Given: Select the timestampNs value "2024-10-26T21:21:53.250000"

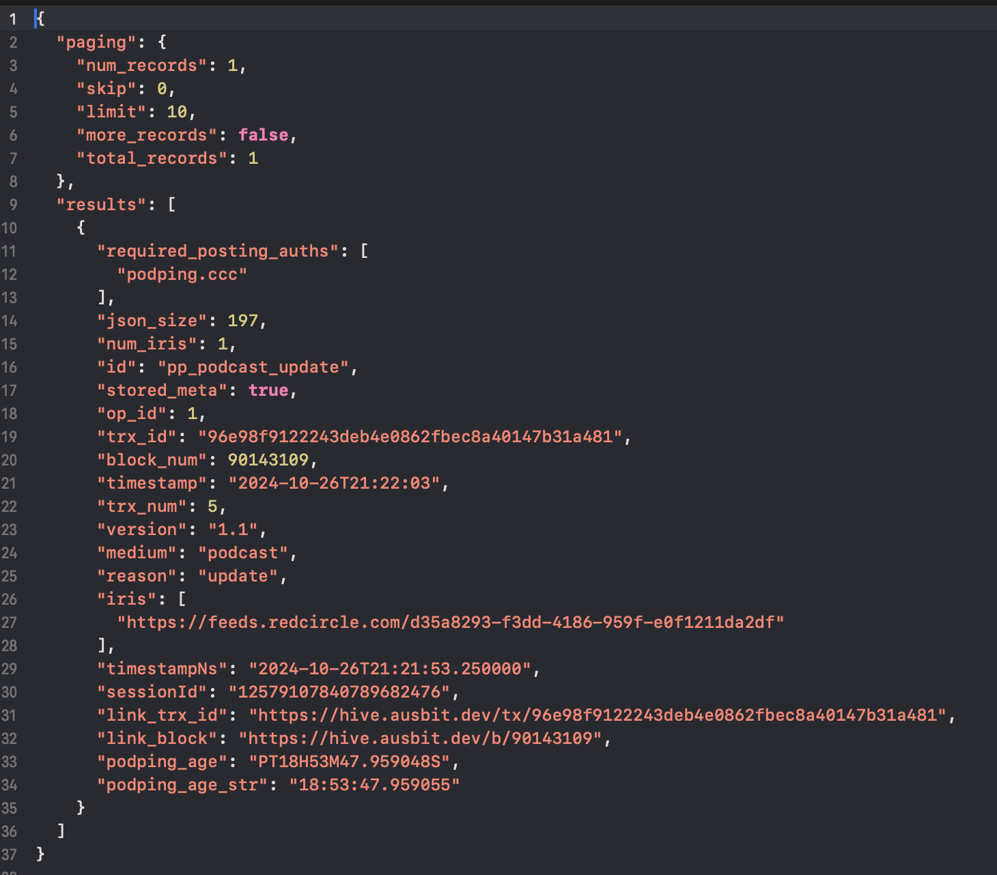Looking at the screenshot, I should (390, 669).
